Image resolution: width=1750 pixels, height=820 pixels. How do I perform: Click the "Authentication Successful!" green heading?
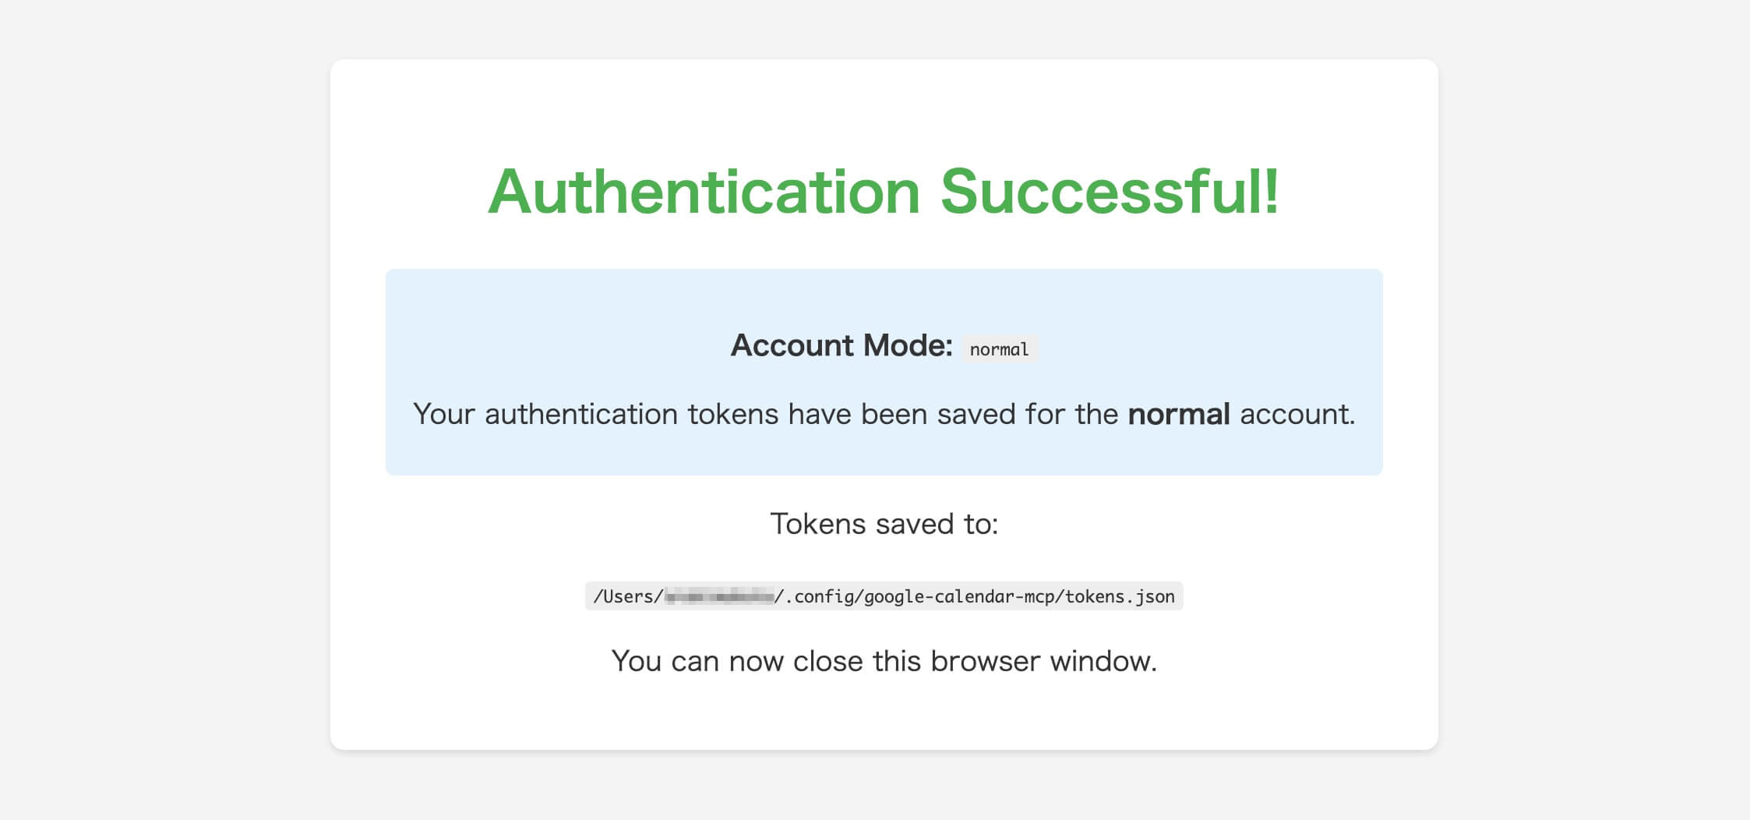click(884, 192)
